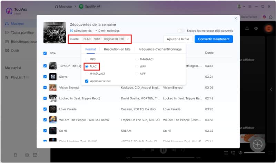This screenshot has height=163, width=276.
Task: Click Ajouter à la file button
Action: pos(178,39)
